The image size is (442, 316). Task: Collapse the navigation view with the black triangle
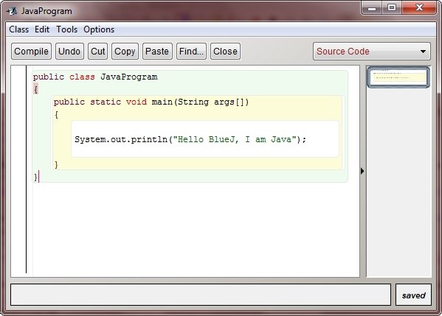point(362,171)
